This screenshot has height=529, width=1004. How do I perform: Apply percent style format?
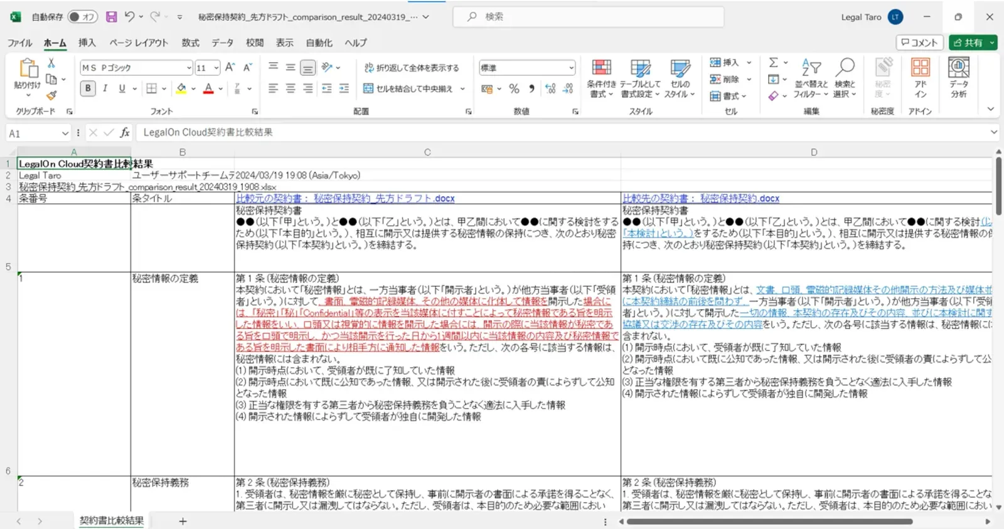514,89
